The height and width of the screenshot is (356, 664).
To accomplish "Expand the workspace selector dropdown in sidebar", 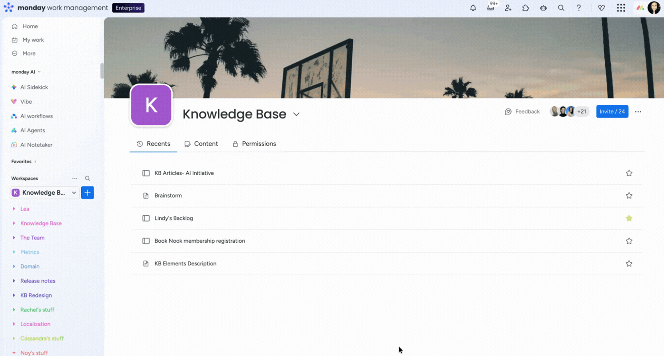I will 74,193.
